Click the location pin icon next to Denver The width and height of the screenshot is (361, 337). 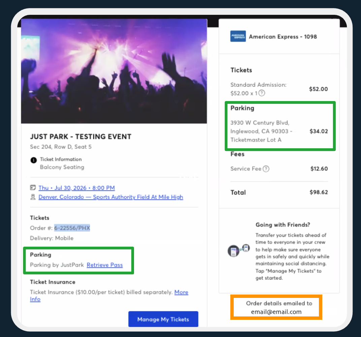pyautogui.click(x=32, y=197)
